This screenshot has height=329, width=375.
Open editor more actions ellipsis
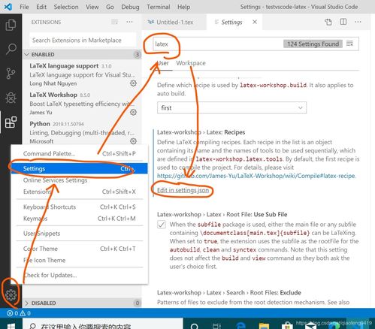[x=358, y=22]
